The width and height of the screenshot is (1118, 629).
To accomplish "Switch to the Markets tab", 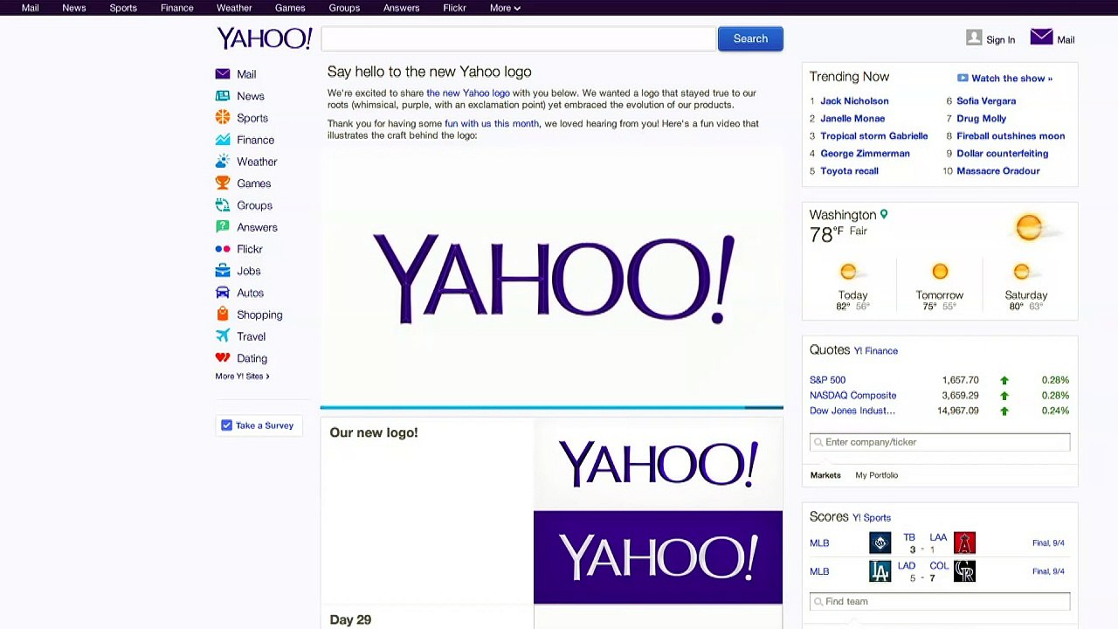I will pyautogui.click(x=825, y=475).
